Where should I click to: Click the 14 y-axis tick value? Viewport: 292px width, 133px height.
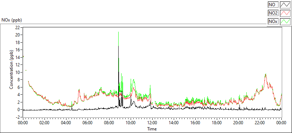[x=18, y=57]
